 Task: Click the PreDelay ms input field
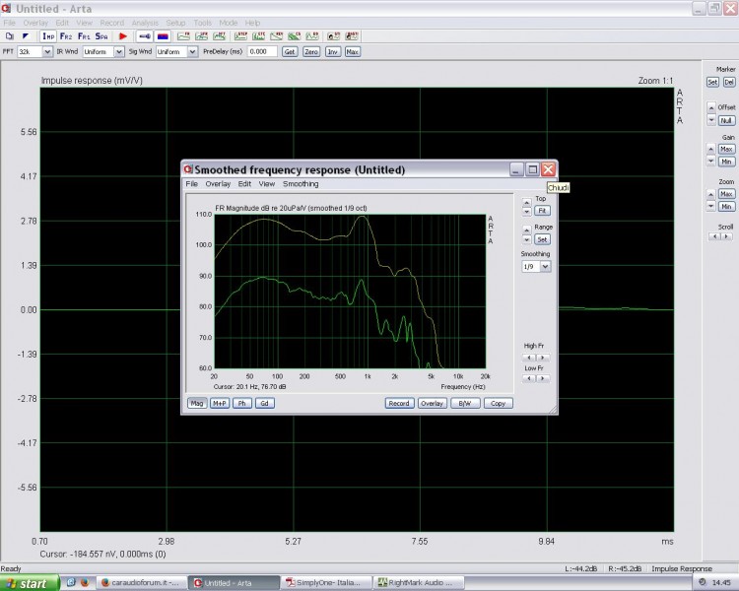(x=262, y=52)
